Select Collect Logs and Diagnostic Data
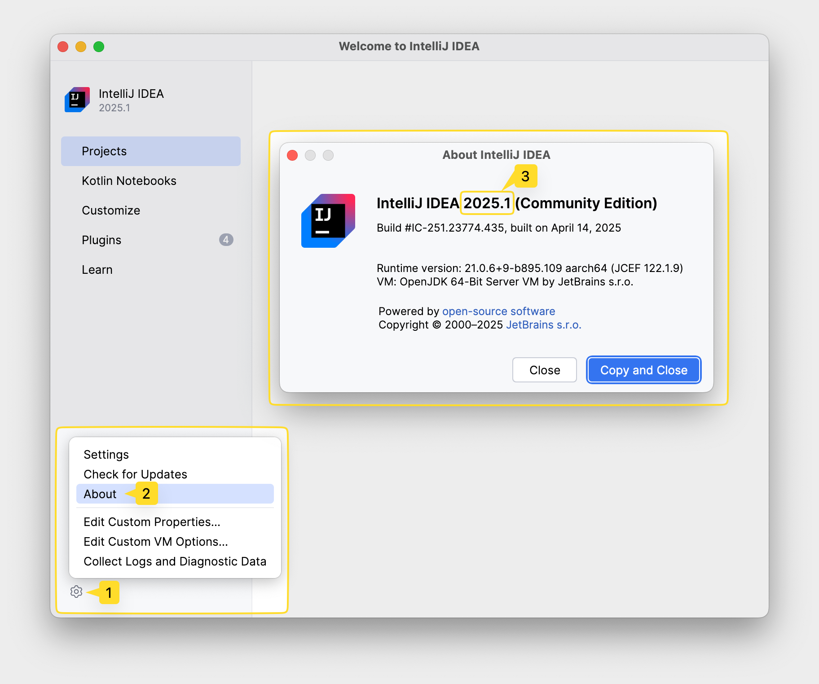The image size is (819, 684). pyautogui.click(x=175, y=561)
